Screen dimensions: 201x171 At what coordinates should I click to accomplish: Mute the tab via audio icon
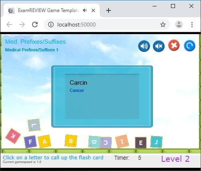click(x=84, y=10)
